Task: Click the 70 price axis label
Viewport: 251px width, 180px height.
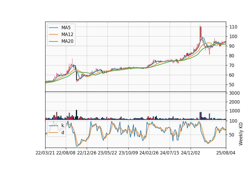Action: point(232,65)
